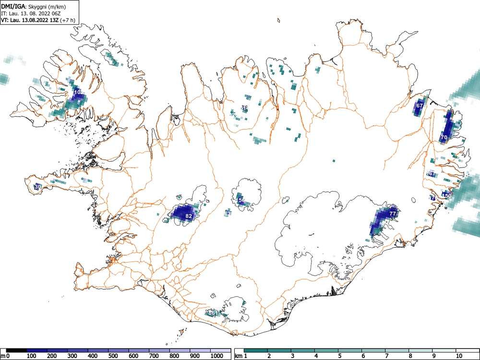Viewport: 480px width, 360px height.
Task: Click the 2–3 km teal legend swatch
Action: coord(279,350)
